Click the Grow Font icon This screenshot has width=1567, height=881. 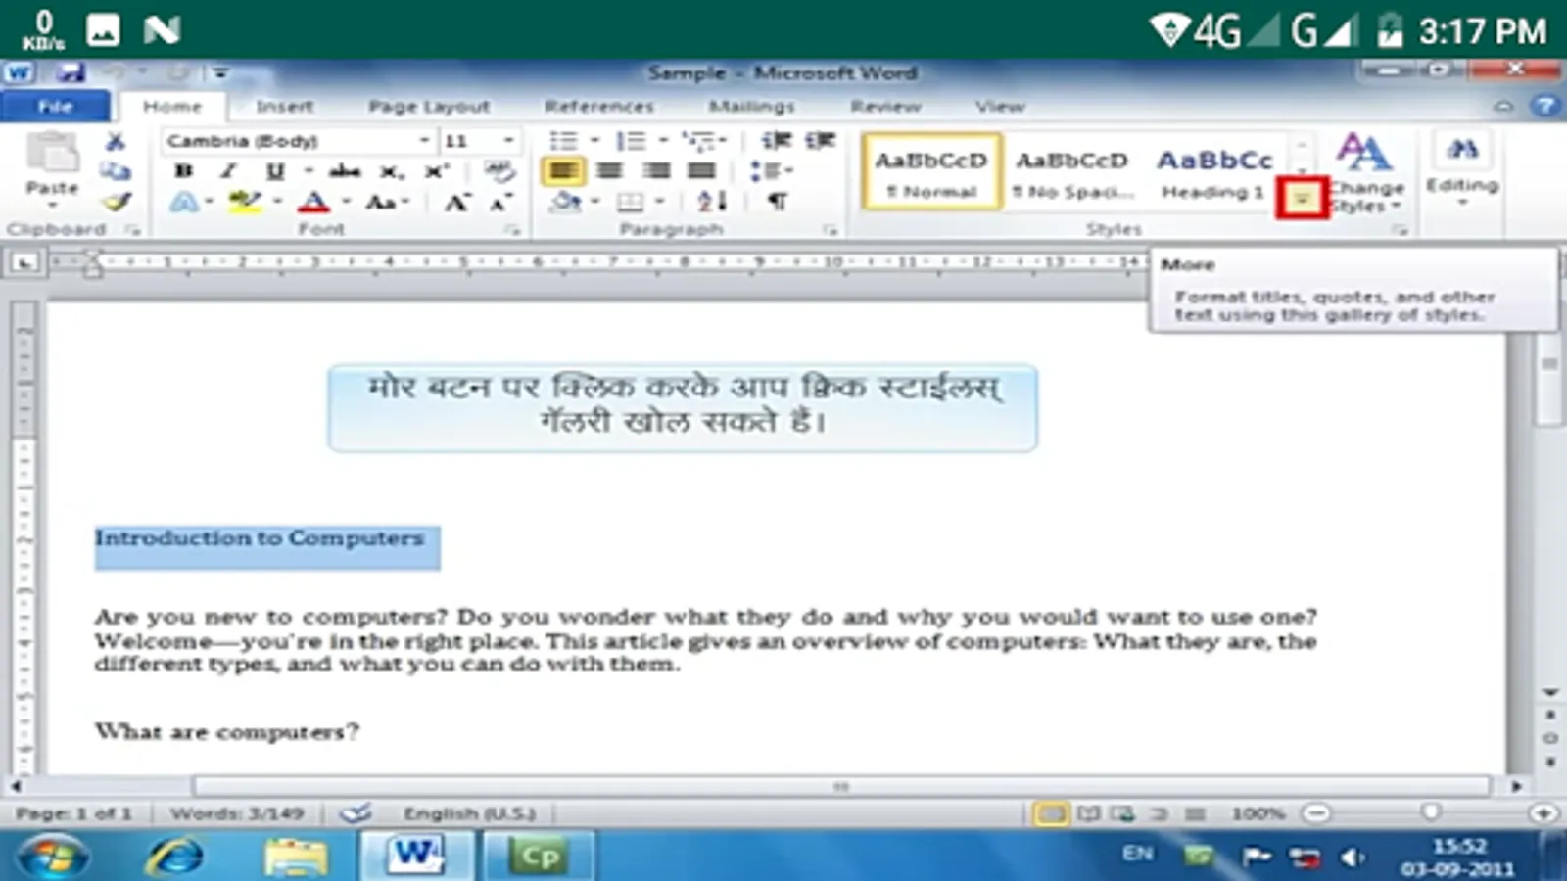point(455,203)
